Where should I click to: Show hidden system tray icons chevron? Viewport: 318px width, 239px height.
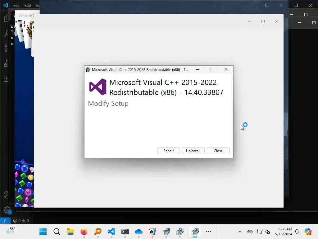coord(240,232)
